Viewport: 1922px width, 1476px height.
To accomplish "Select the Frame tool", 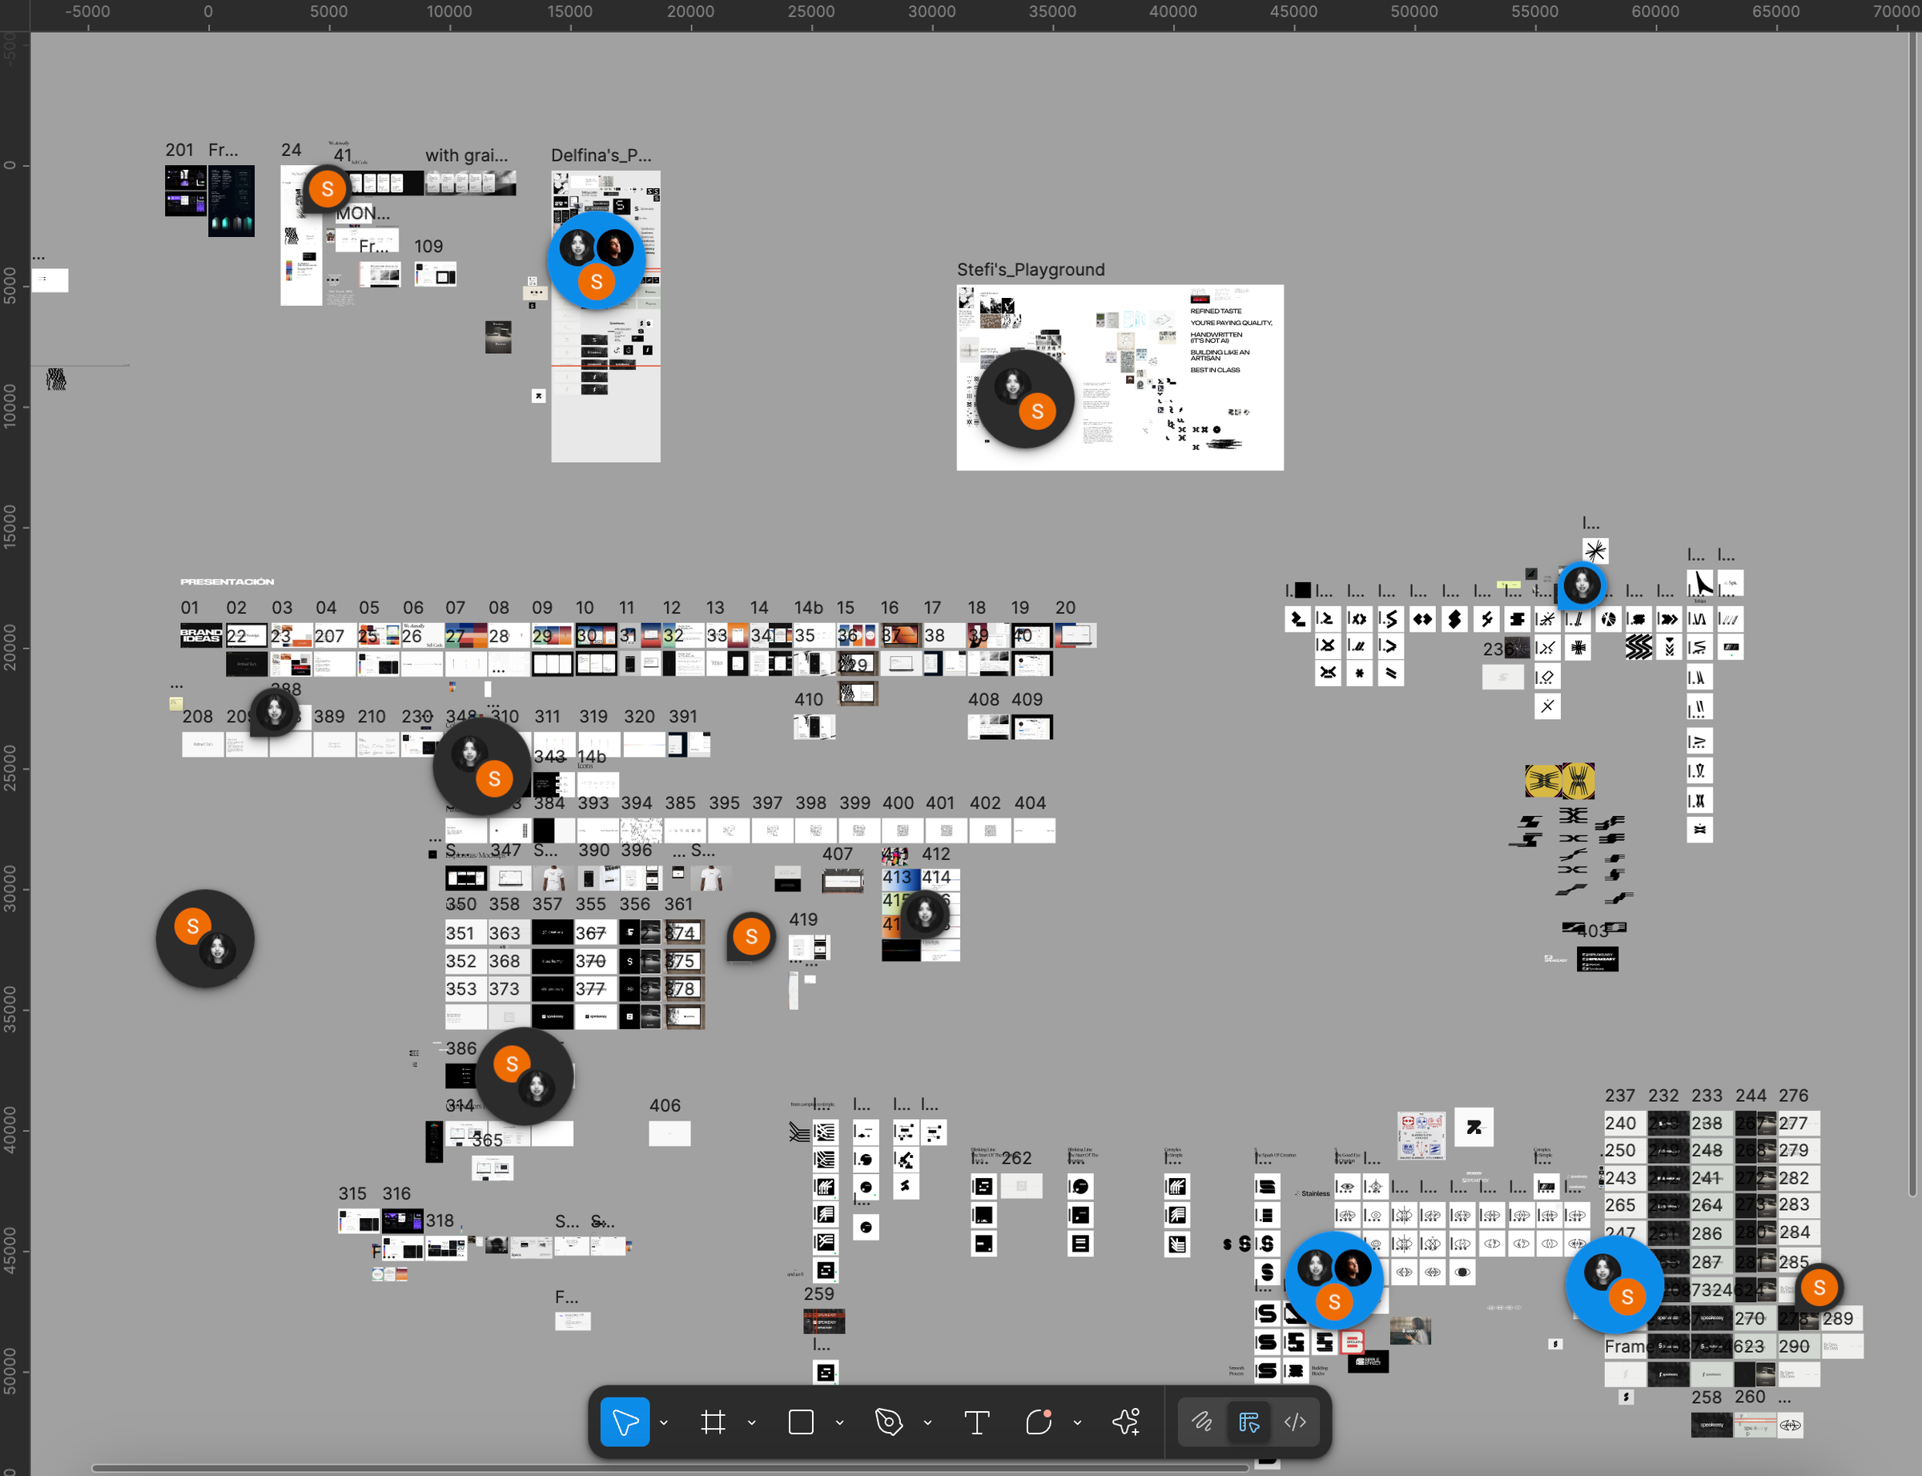I will click(714, 1422).
